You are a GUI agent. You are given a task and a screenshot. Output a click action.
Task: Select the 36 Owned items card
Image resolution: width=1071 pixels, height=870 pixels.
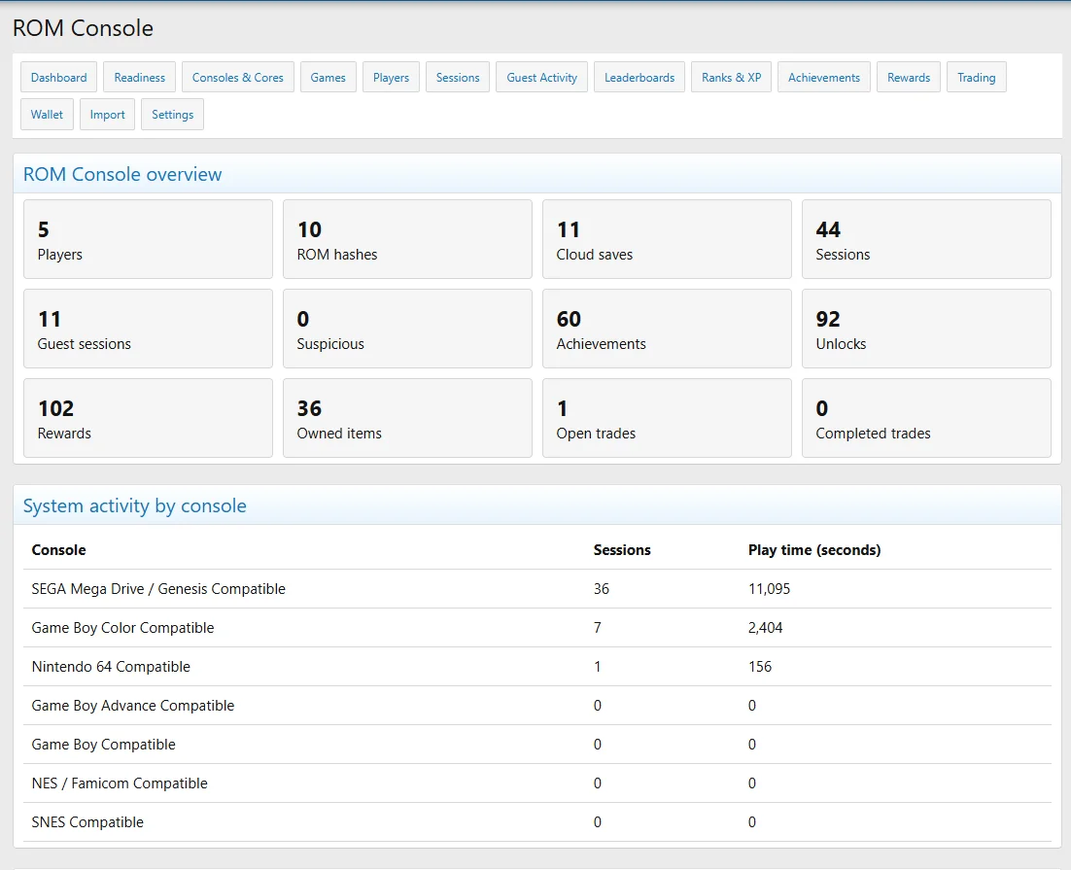[x=407, y=418]
